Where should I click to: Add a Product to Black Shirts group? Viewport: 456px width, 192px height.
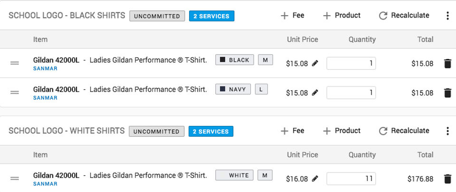pyautogui.click(x=342, y=15)
